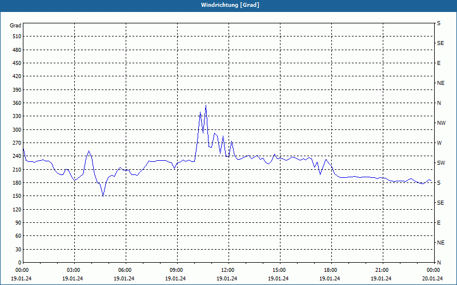Select the W compass direction label
This screenshot has height=285, width=457.
click(439, 143)
